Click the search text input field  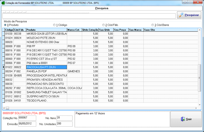coord(89,16)
